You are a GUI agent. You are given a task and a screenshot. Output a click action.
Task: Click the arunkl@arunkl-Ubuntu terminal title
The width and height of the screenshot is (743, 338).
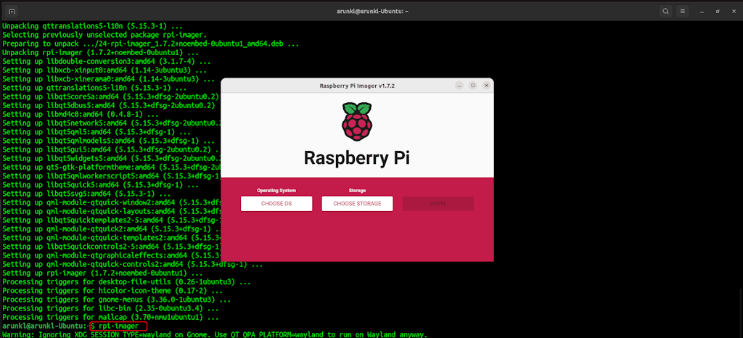point(371,11)
